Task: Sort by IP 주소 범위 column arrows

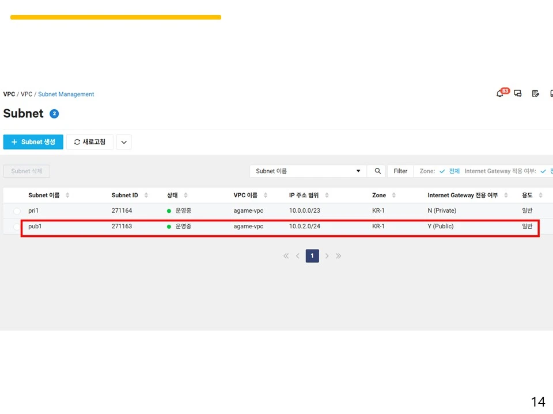Action: (x=327, y=195)
